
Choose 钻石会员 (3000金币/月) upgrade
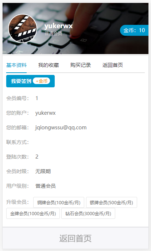click(88, 213)
